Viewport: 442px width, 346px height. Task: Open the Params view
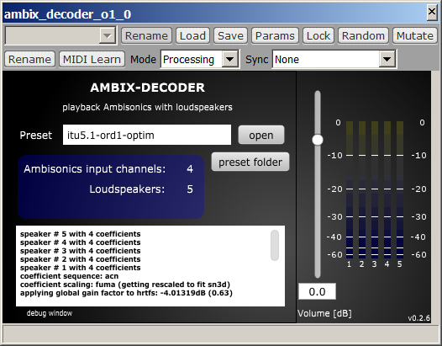(275, 36)
